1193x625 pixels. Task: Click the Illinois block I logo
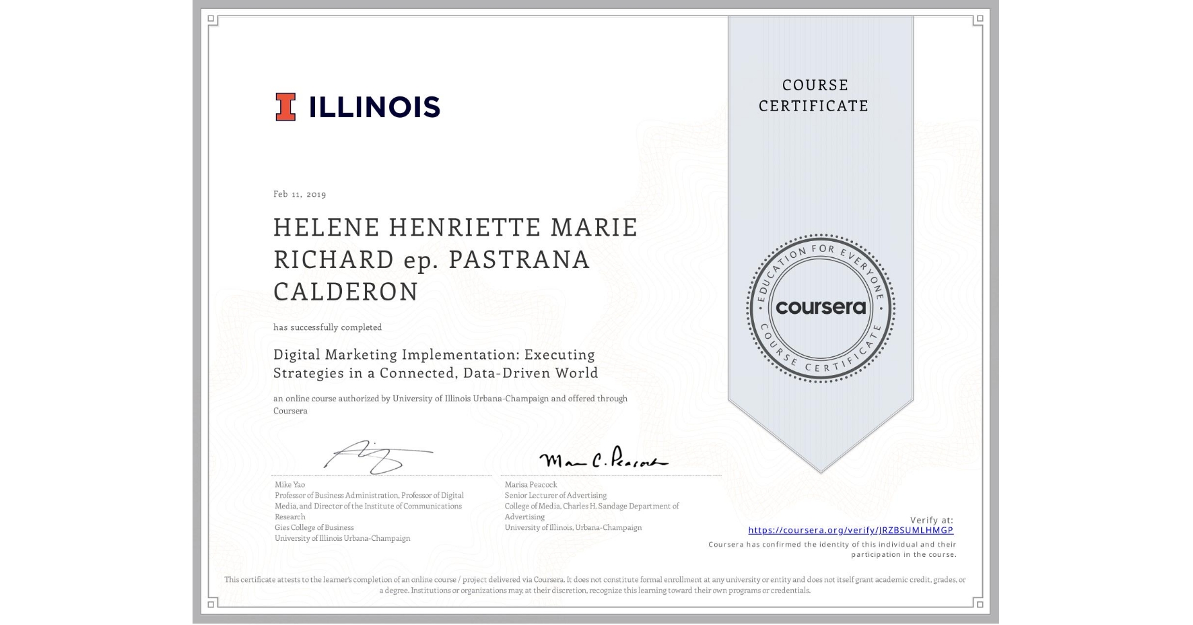285,107
